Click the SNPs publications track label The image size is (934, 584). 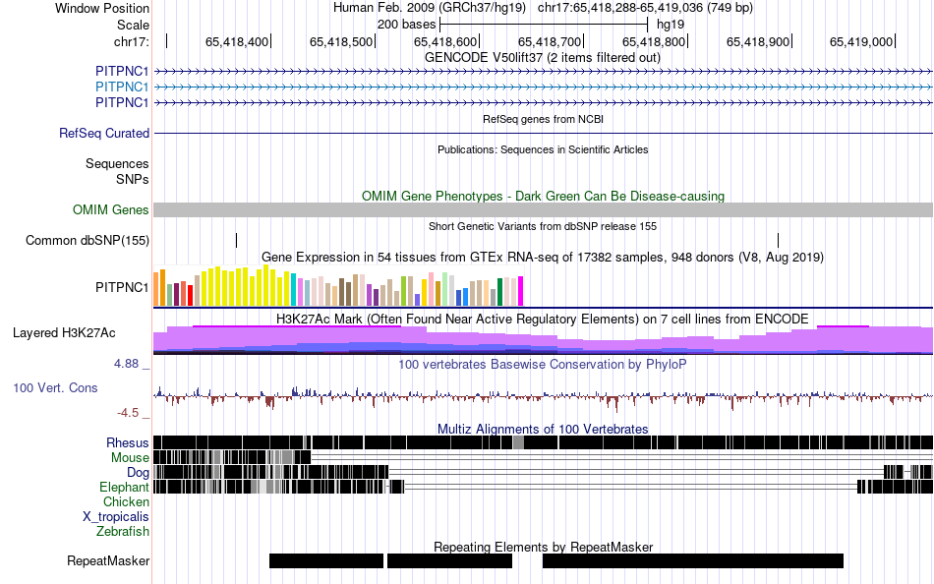pyautogui.click(x=133, y=179)
